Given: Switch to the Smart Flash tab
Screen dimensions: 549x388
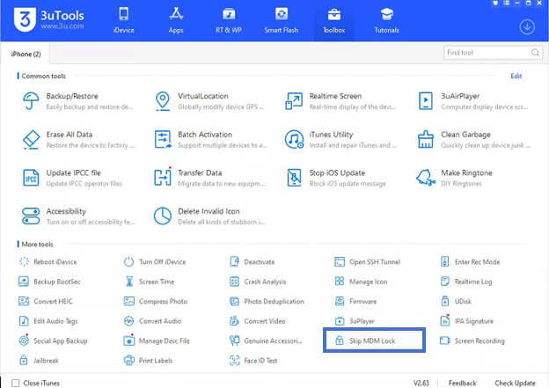Looking at the screenshot, I should pyautogui.click(x=282, y=22).
